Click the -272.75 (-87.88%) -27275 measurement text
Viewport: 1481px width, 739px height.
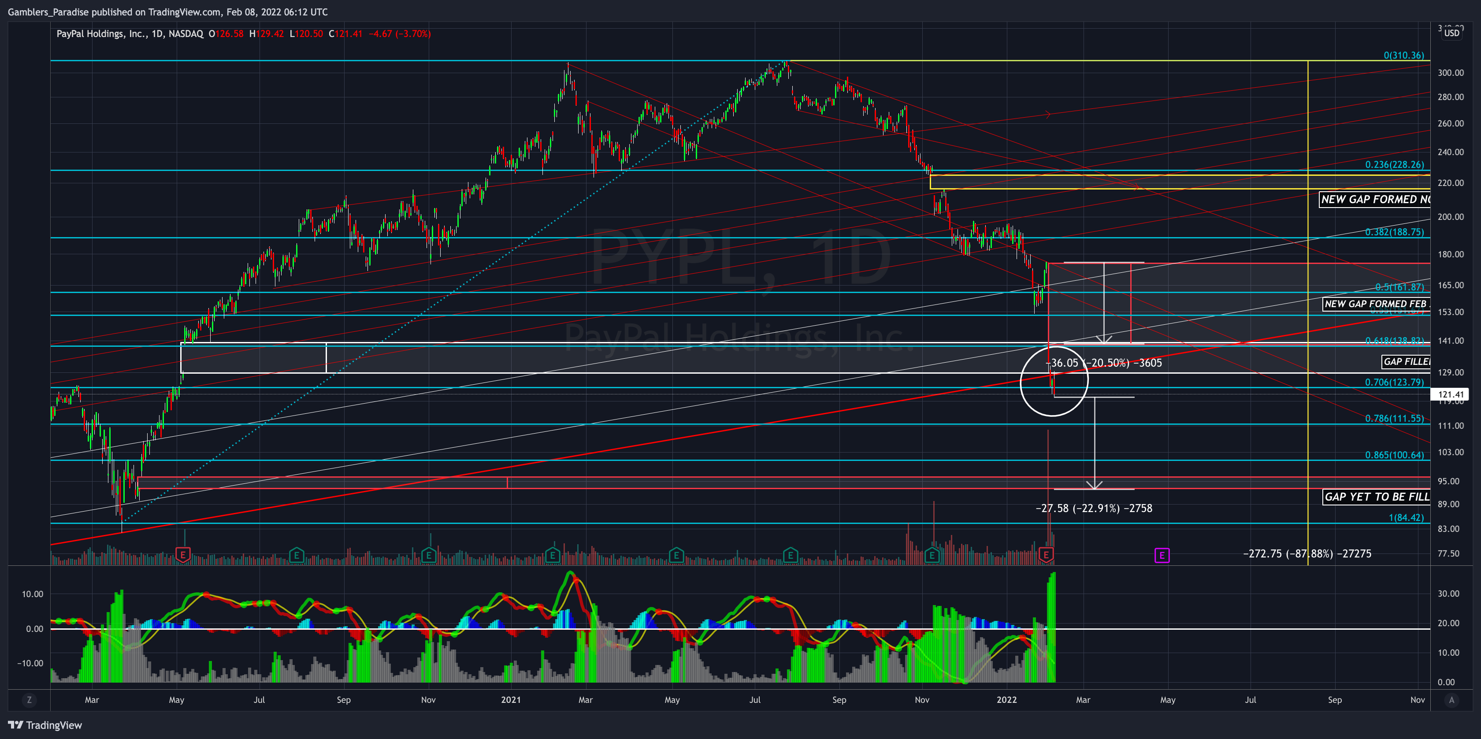1307,554
